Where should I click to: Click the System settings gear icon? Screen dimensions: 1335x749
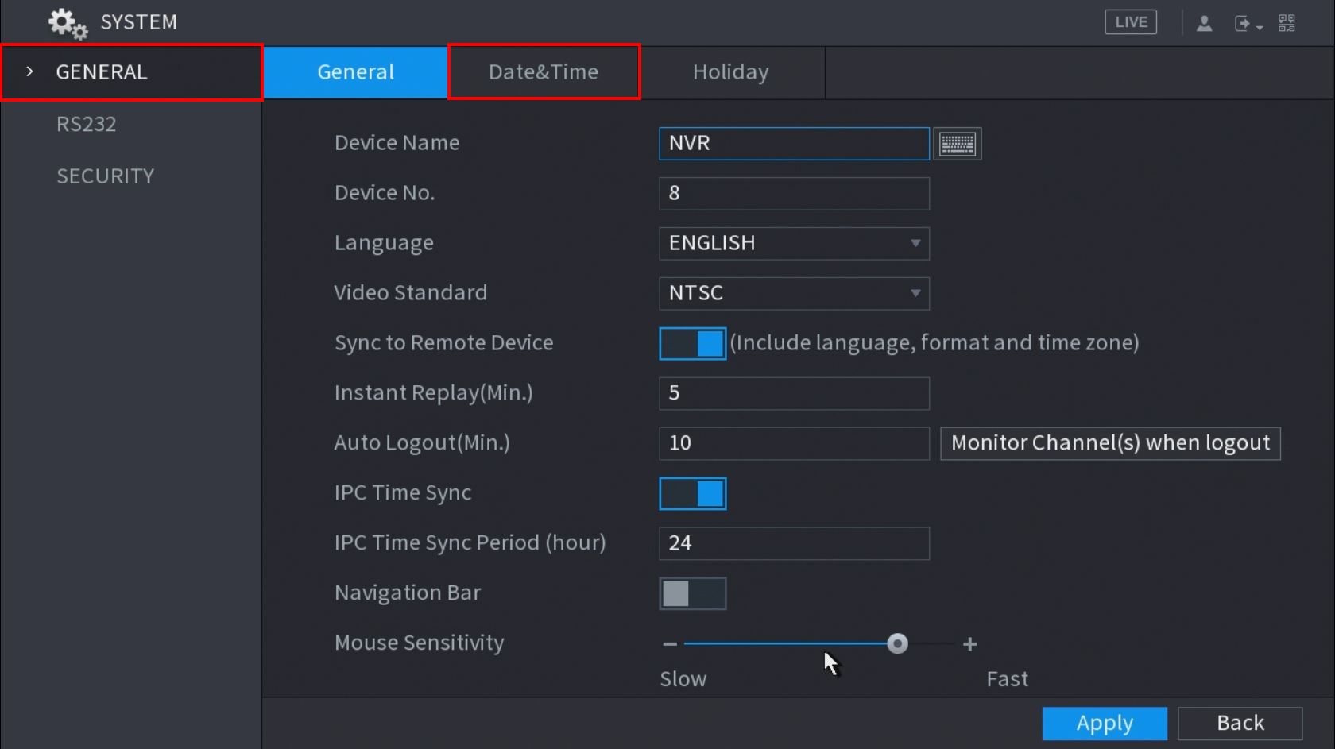point(67,23)
